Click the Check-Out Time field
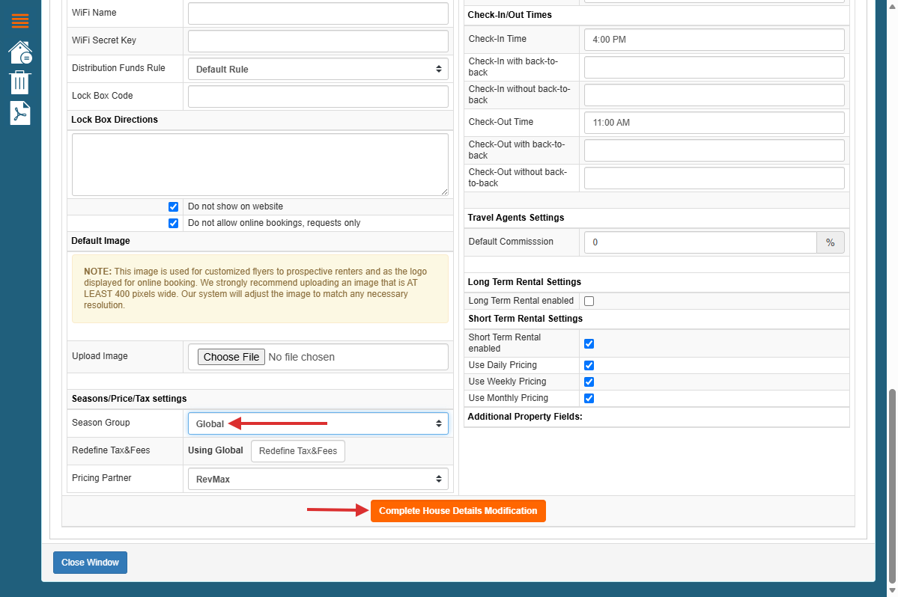The image size is (898, 597). [715, 123]
